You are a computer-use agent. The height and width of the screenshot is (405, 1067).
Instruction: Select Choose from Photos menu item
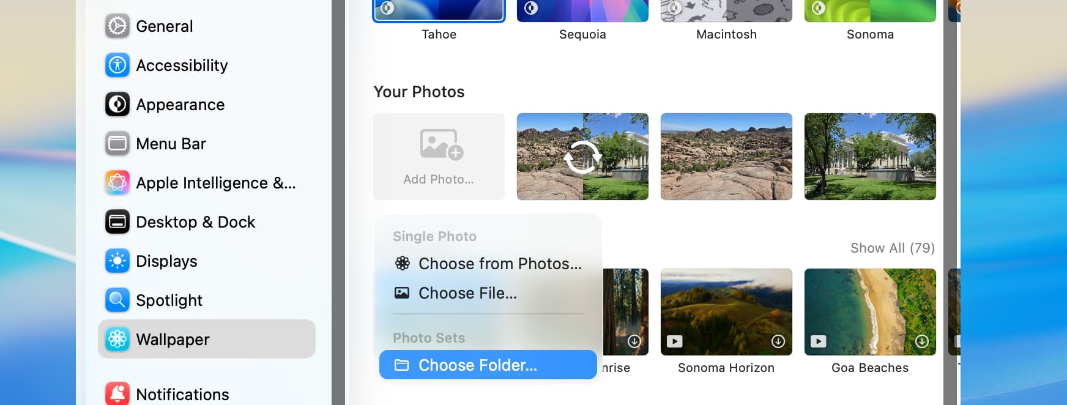488,264
